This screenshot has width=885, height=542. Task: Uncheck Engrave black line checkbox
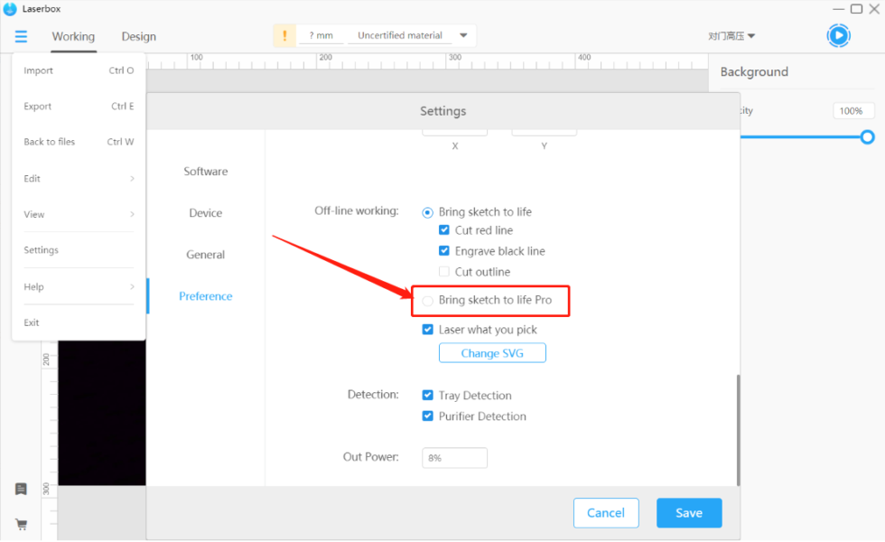[444, 251]
